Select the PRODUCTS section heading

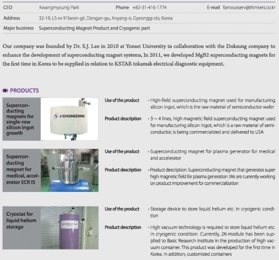pos(24,90)
